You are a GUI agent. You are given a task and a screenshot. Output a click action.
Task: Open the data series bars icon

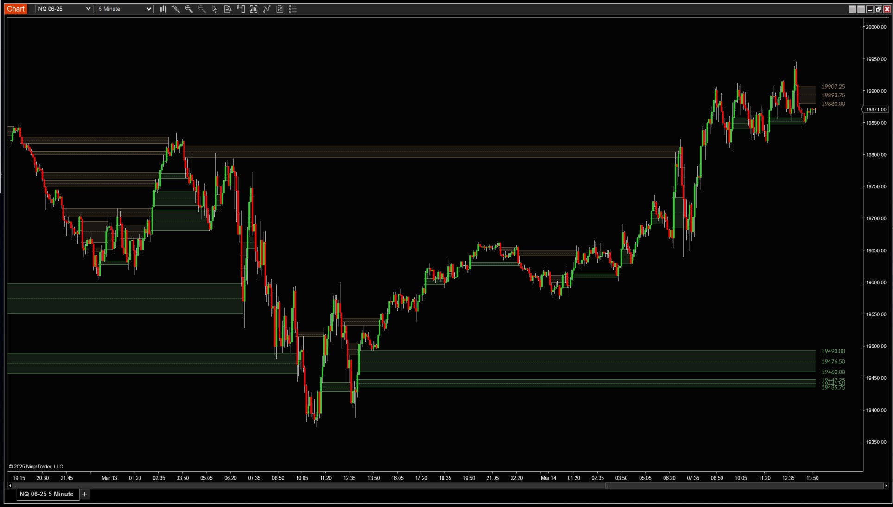[253, 9]
